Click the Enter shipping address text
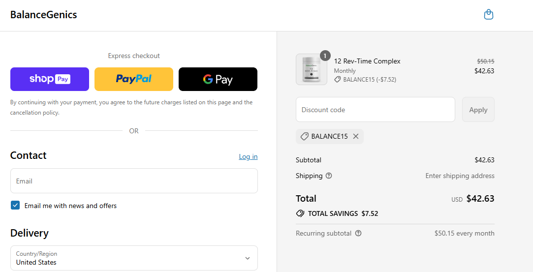Viewport: 533px width, 272px height. tap(460, 176)
